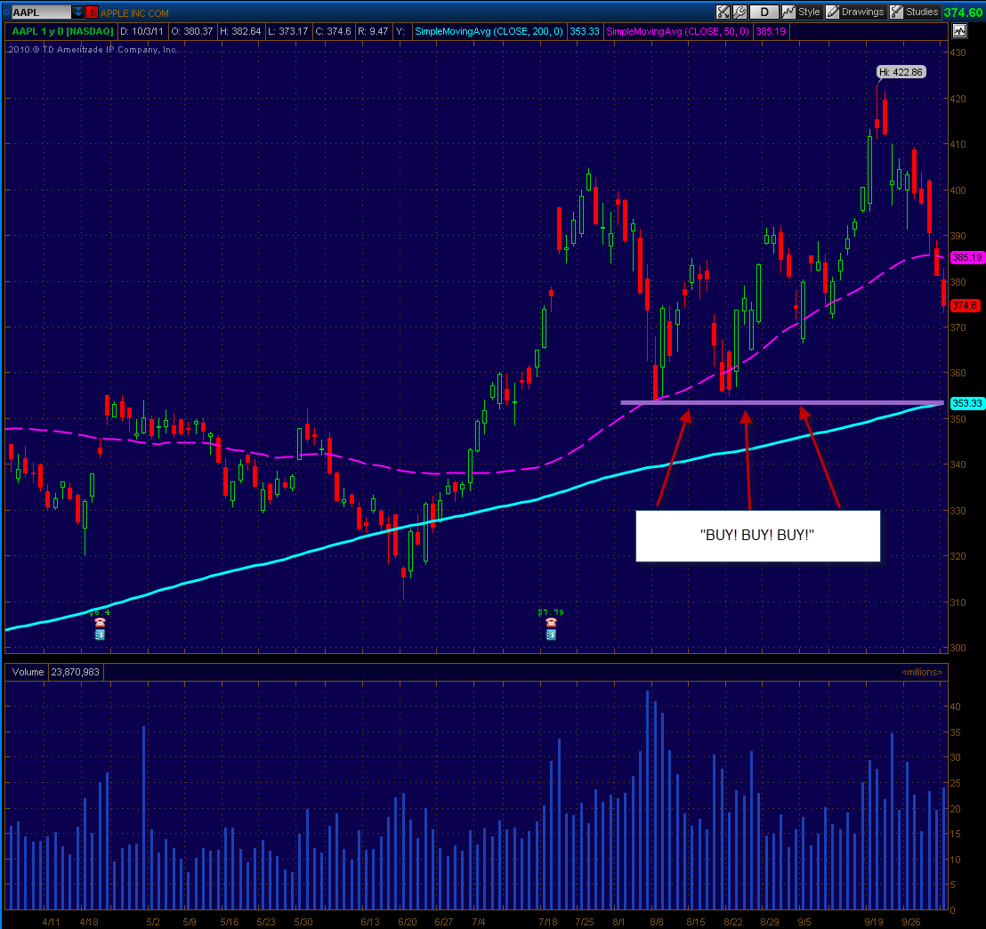Click the pencil icon beside Drawings
The height and width of the screenshot is (929, 986).
(x=833, y=12)
